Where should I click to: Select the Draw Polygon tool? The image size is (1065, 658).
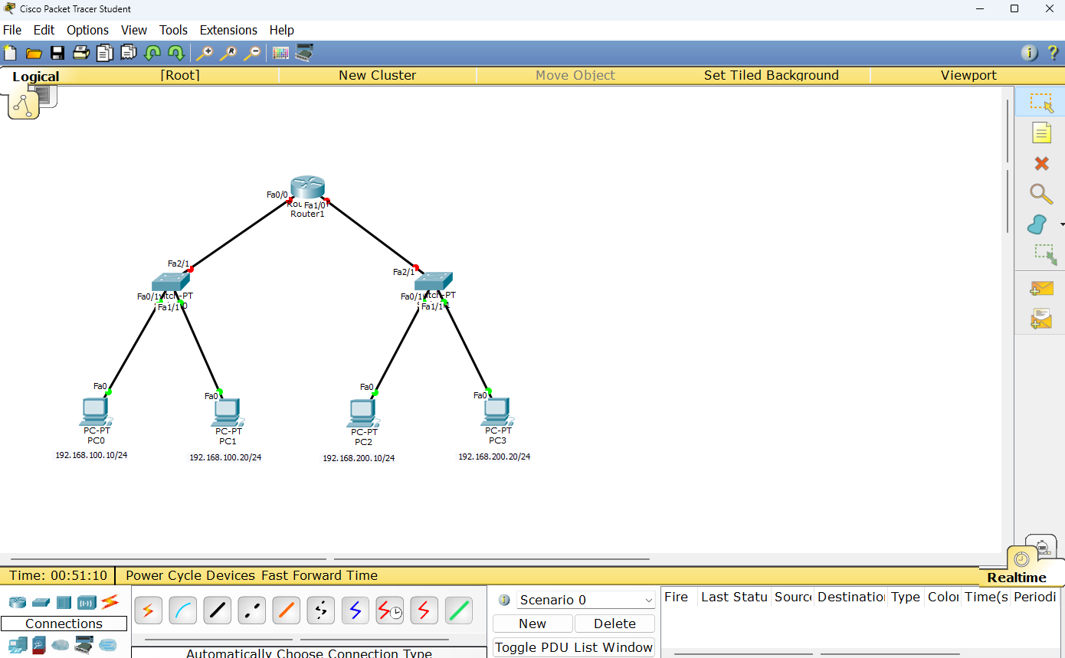point(1037,224)
